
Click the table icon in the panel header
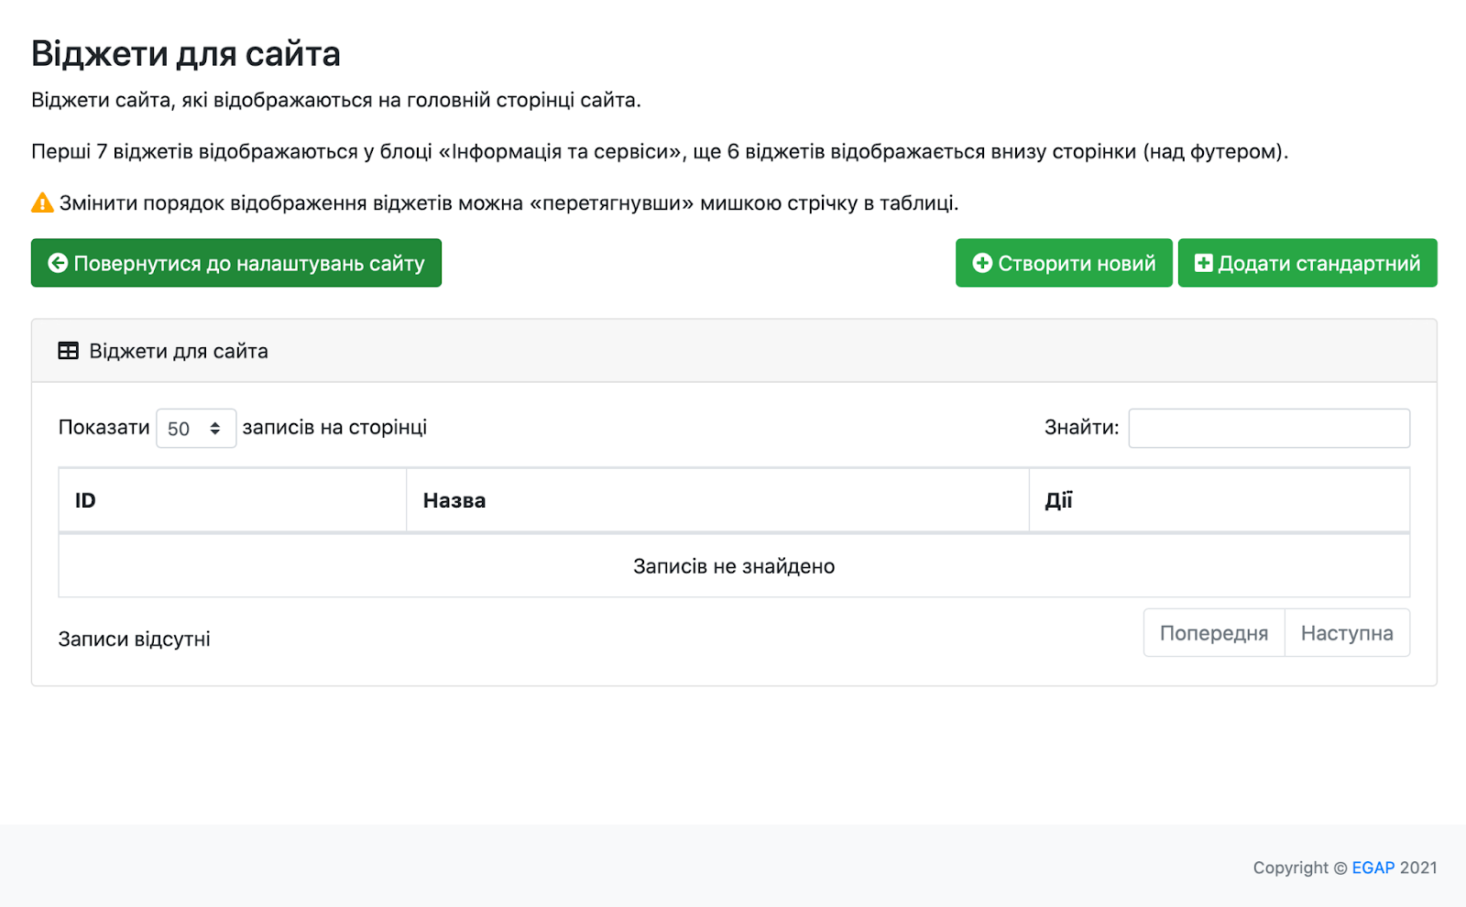[x=68, y=351]
